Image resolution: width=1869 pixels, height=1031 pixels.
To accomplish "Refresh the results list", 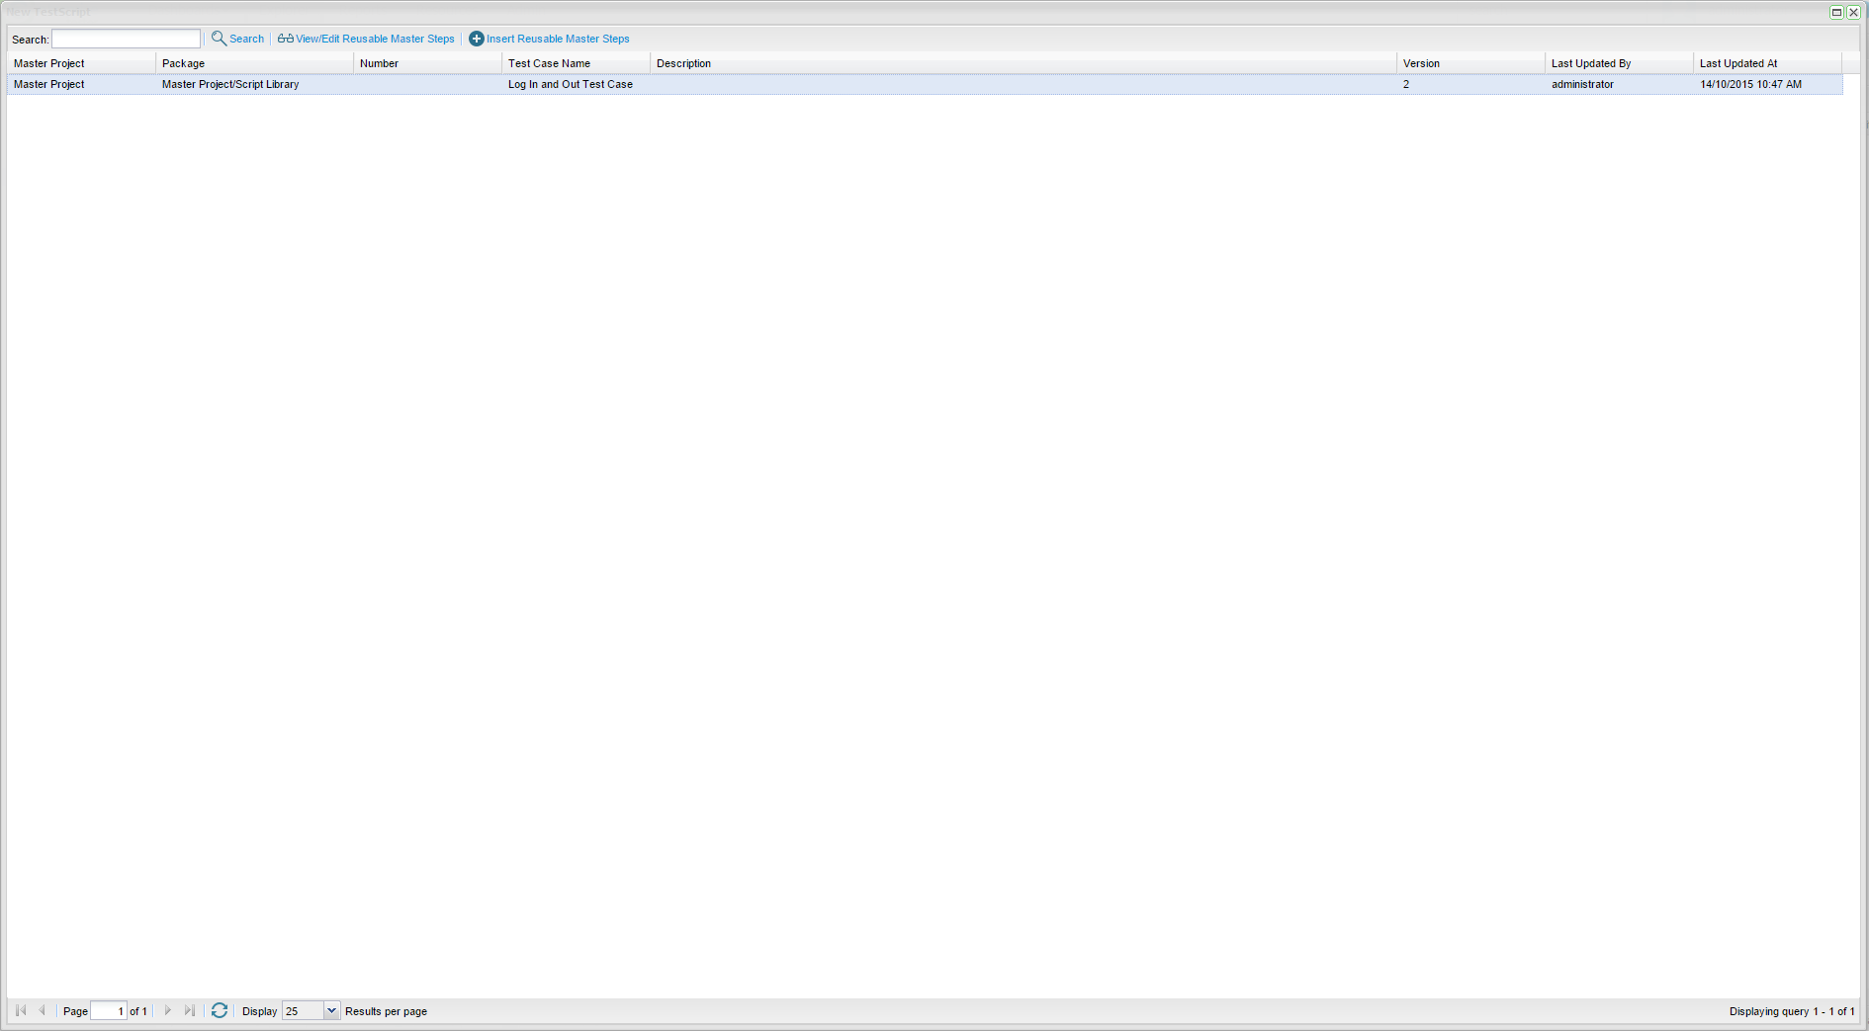I will pyautogui.click(x=220, y=1010).
